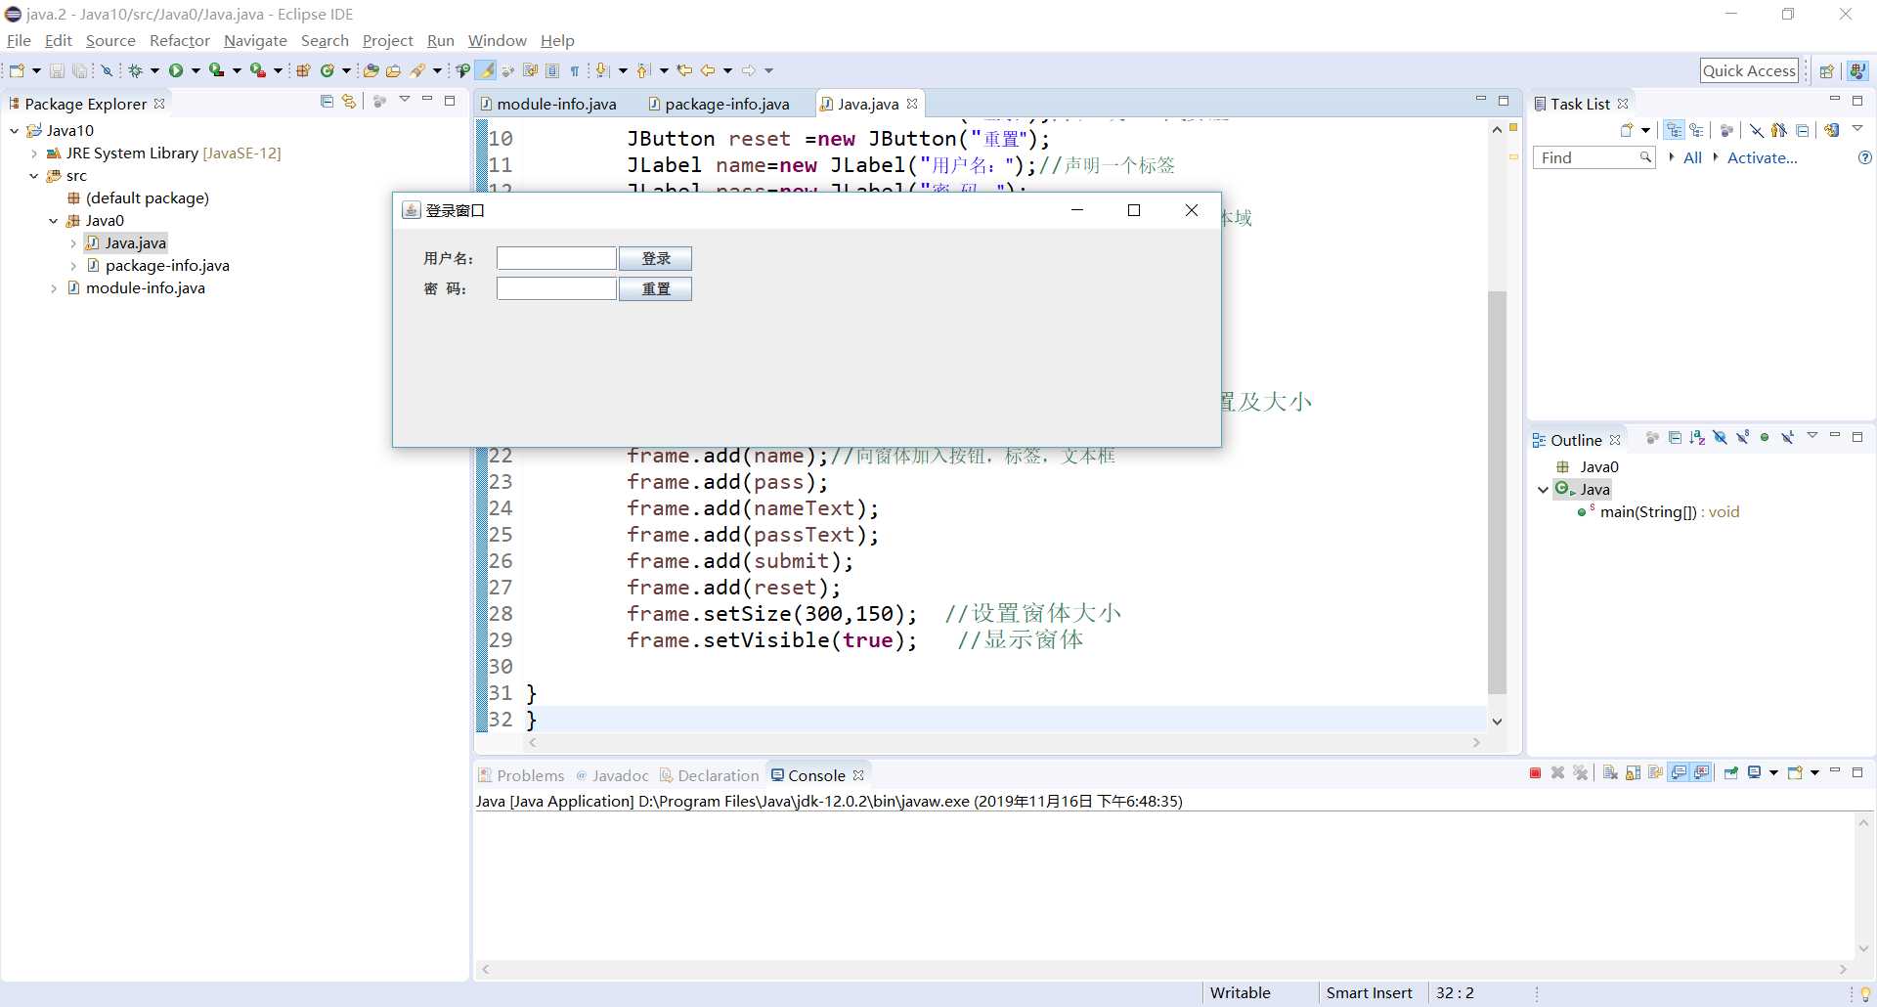
Task: Click the New Java Package icon
Action: coord(303,70)
